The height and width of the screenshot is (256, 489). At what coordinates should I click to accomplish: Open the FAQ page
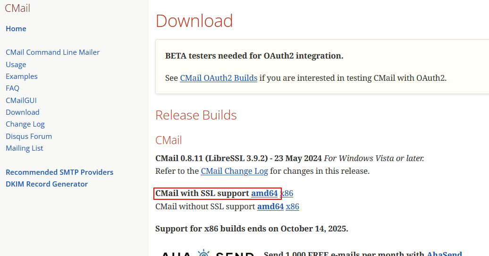coord(12,88)
